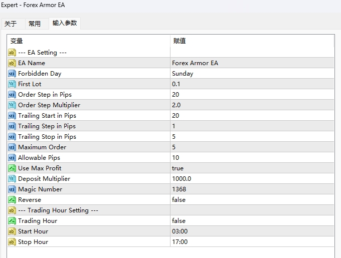Click the 变量 column header
Image resolution: width=341 pixels, height=258 pixels.
(x=89, y=41)
